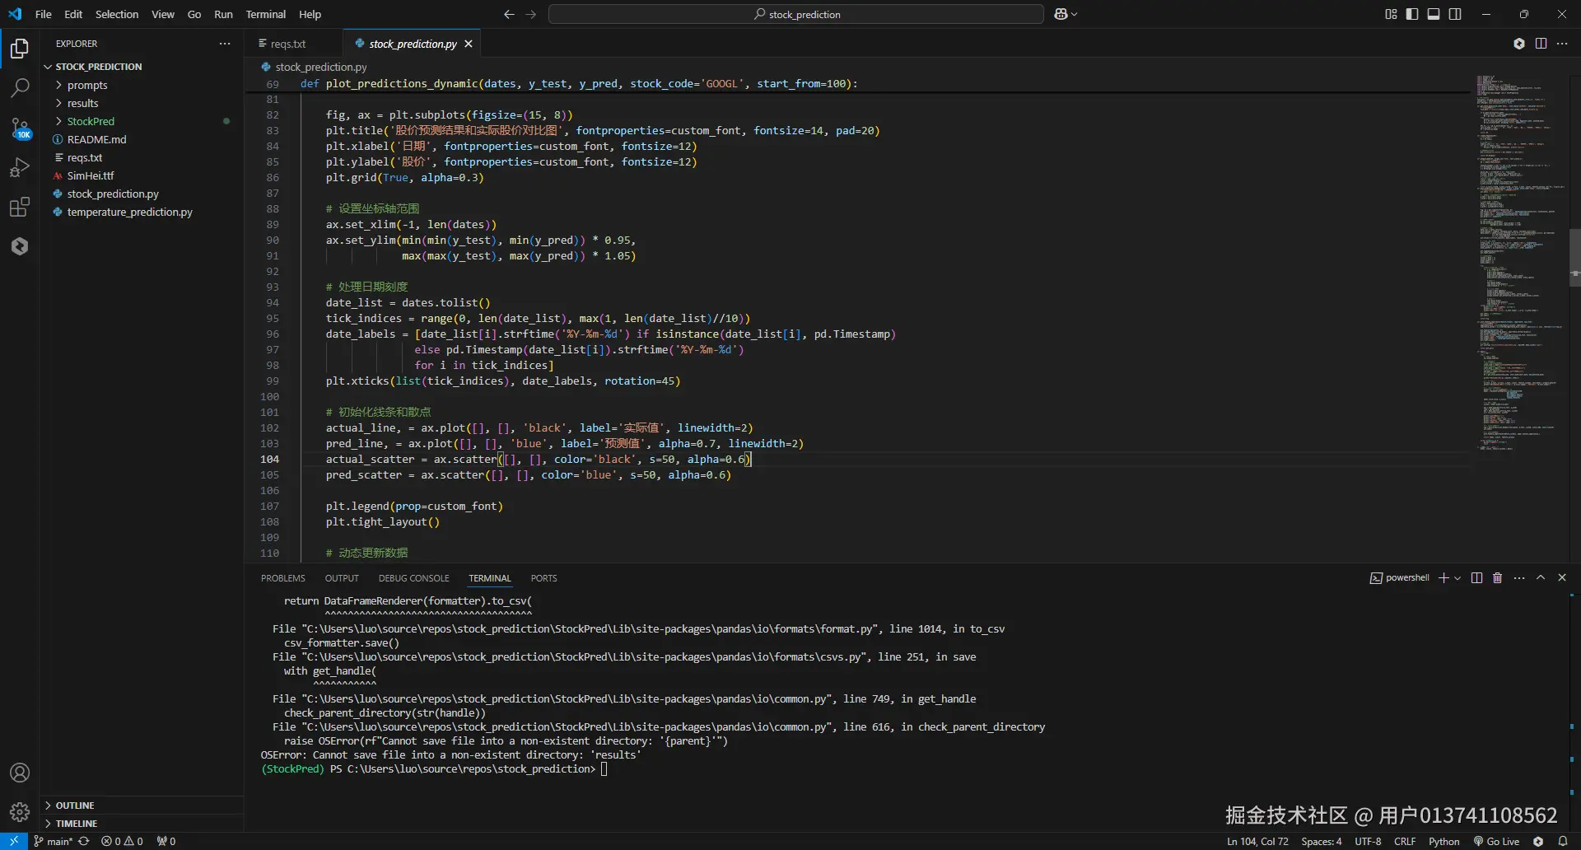Image resolution: width=1581 pixels, height=850 pixels.
Task: Switch to the PROBLEMS panel tab
Action: pyautogui.click(x=282, y=578)
